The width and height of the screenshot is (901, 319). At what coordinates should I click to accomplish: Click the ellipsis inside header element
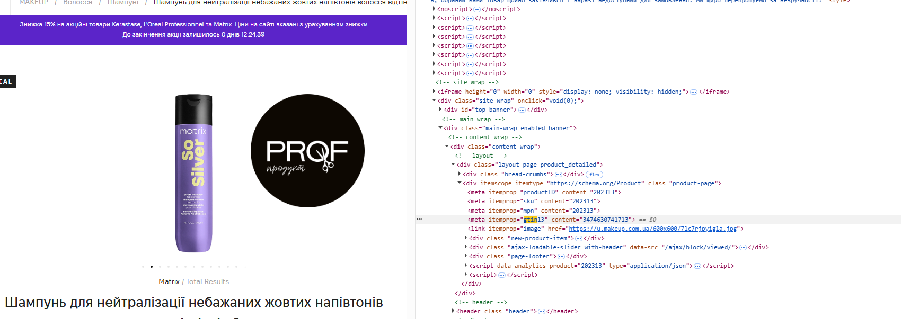click(542, 312)
